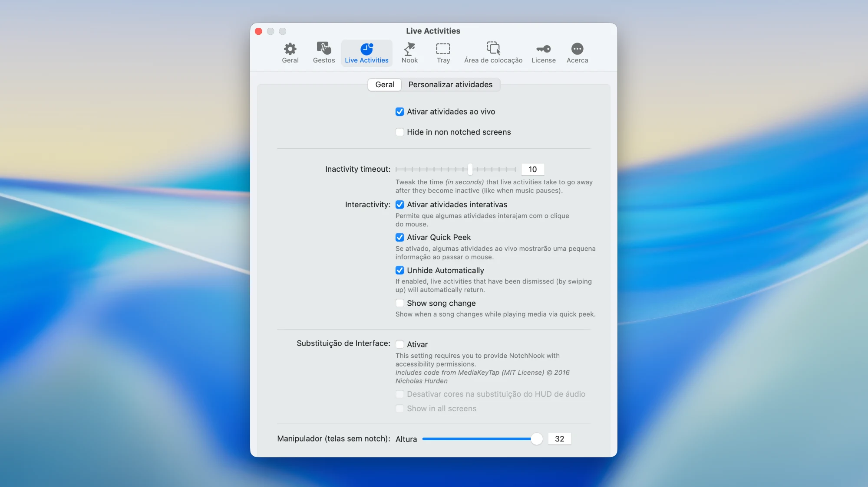This screenshot has height=487, width=868.
Task: Select the Live Activities toolbar icon
Action: coord(366,53)
